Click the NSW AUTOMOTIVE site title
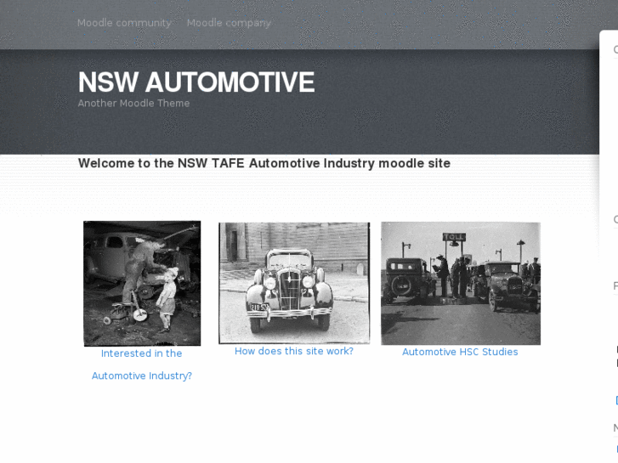 pos(196,82)
